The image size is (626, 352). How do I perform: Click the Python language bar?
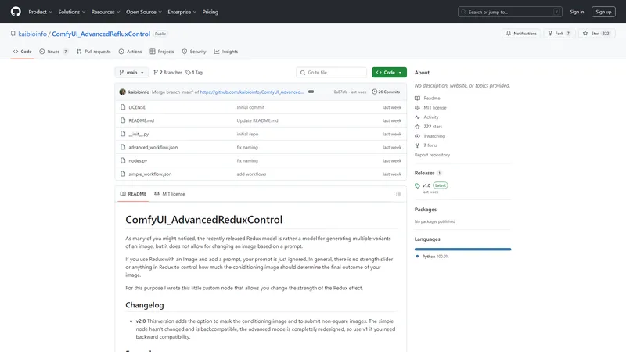click(462, 250)
